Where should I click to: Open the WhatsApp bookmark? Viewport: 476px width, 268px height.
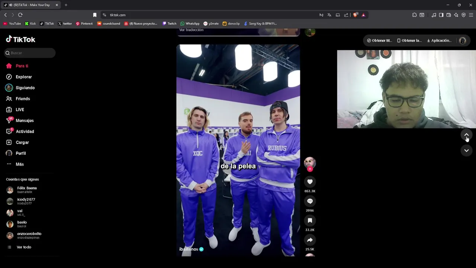pyautogui.click(x=190, y=23)
